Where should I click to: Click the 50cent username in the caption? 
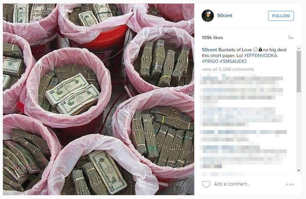pos(209,50)
